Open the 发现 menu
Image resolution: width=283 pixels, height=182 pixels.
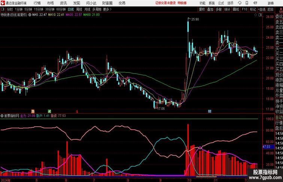76,3
